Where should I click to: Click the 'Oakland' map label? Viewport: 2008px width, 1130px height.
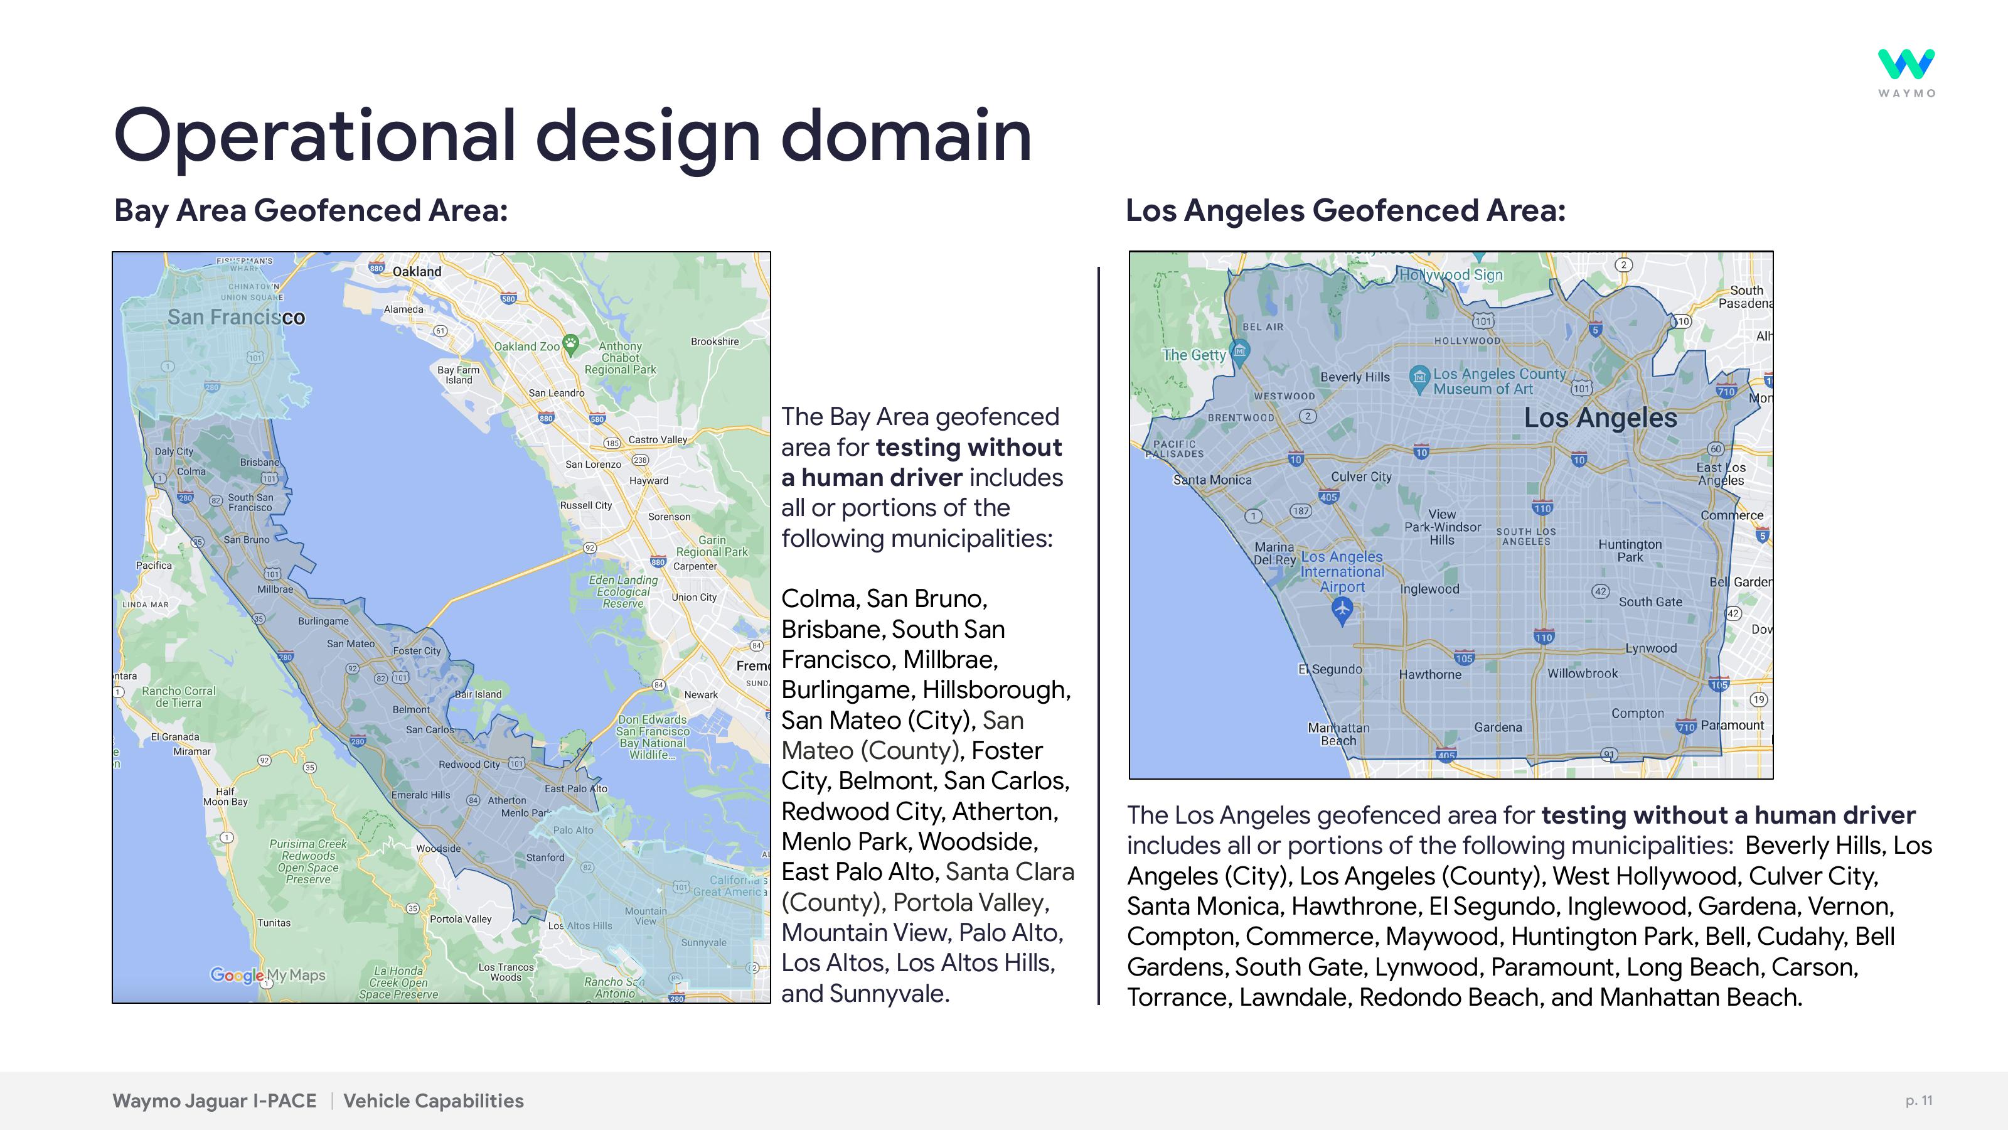click(416, 271)
